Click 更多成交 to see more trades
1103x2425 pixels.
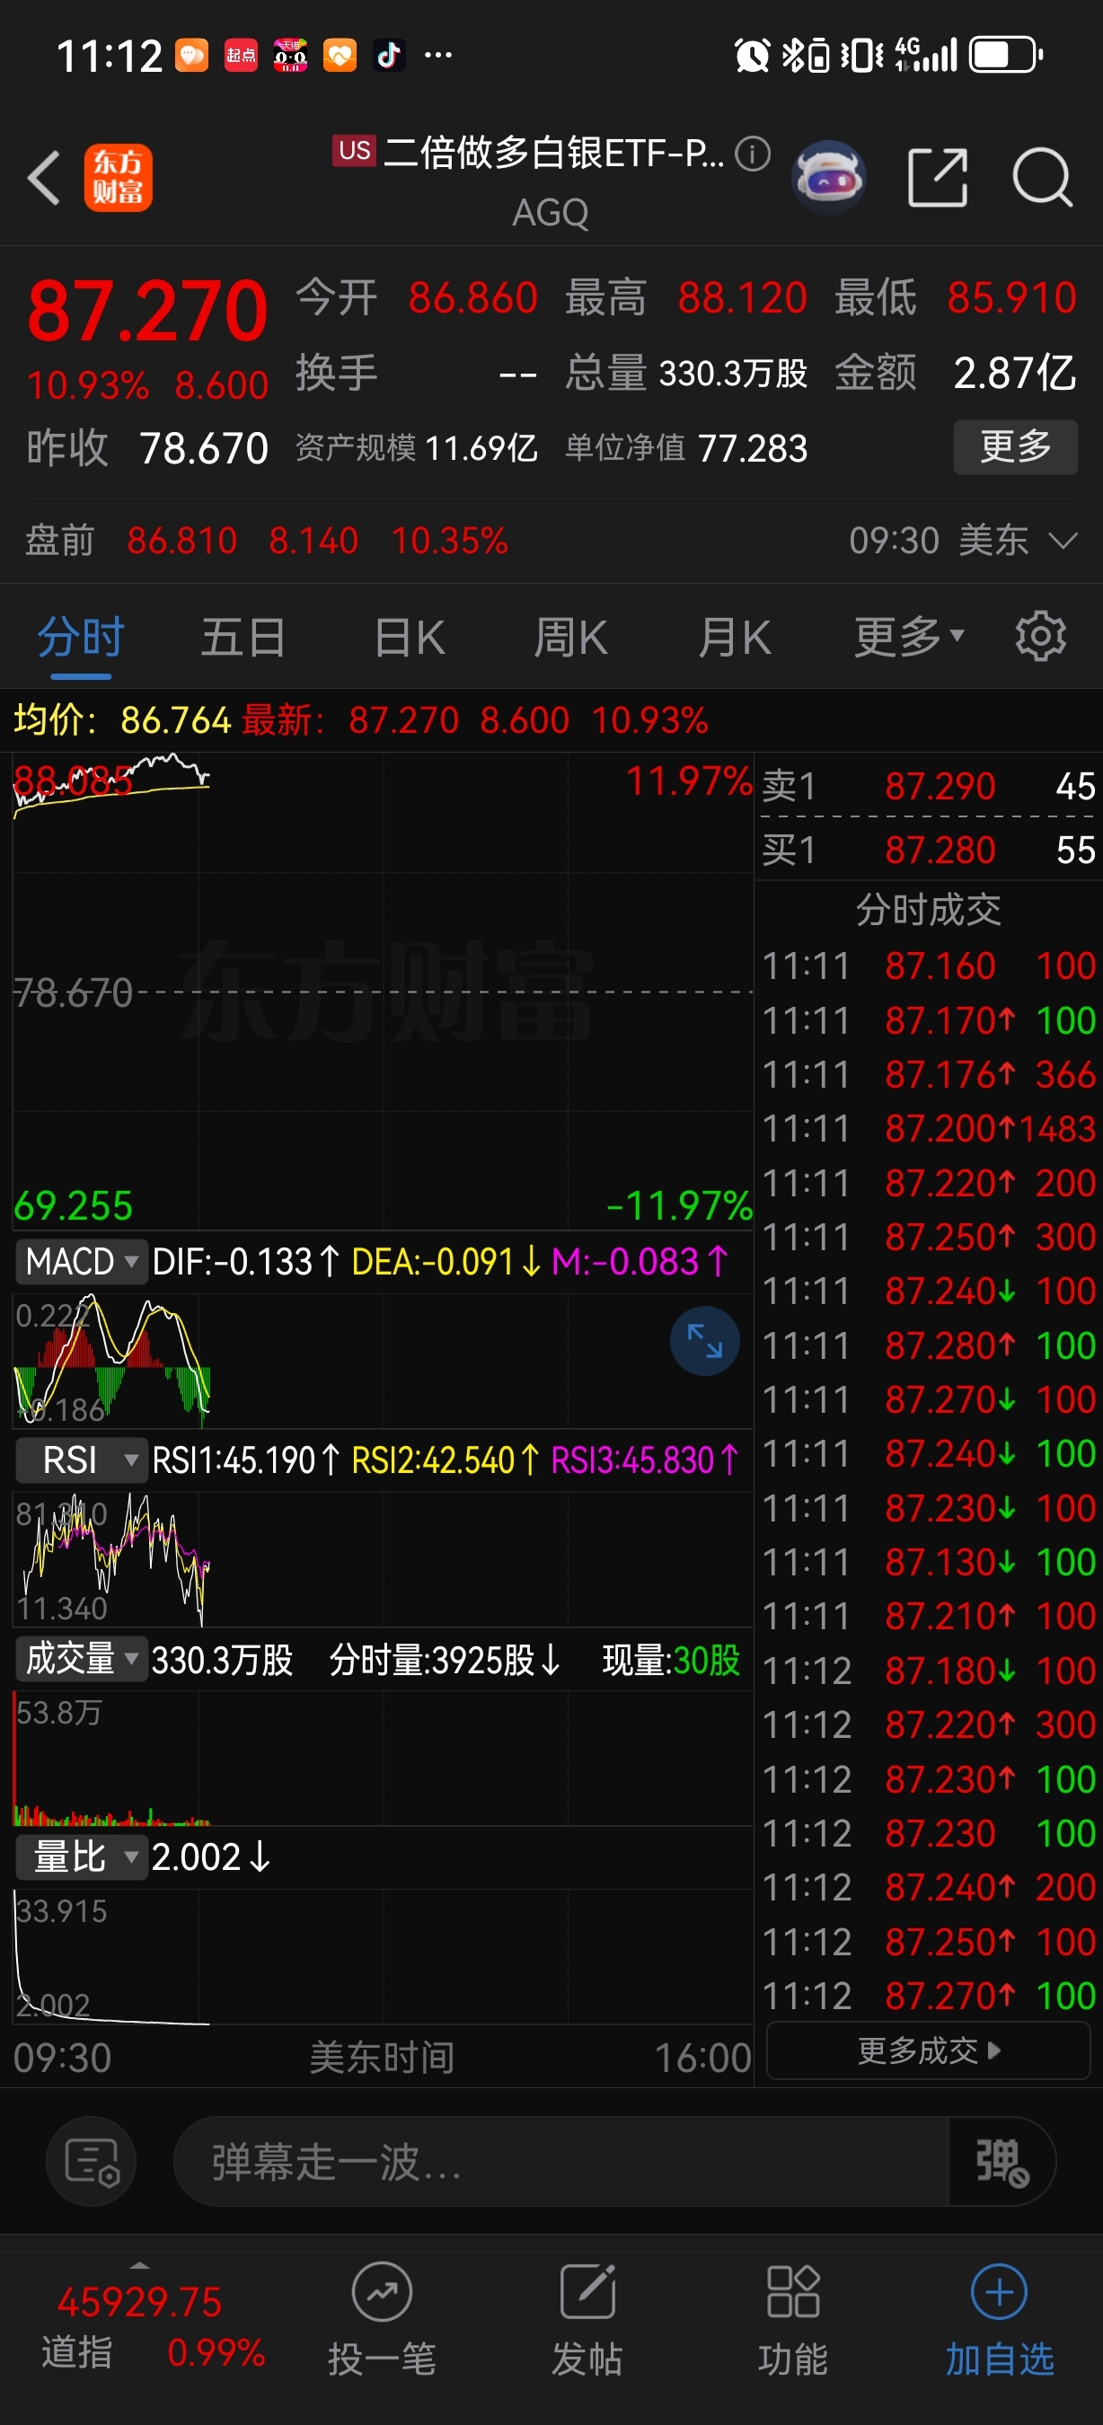(x=929, y=2050)
